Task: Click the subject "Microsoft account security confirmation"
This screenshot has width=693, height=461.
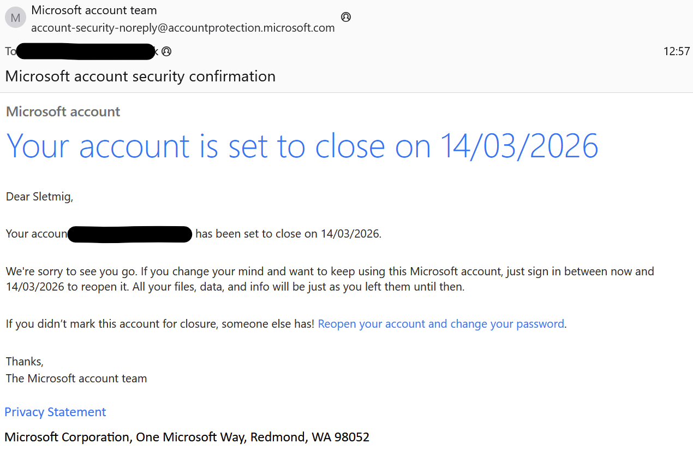Action: pyautogui.click(x=140, y=76)
